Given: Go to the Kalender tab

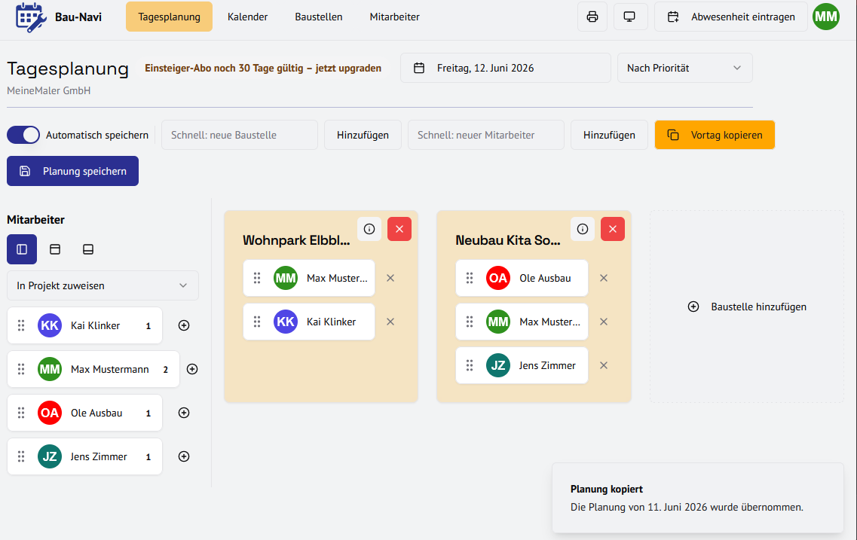Looking at the screenshot, I should [247, 17].
